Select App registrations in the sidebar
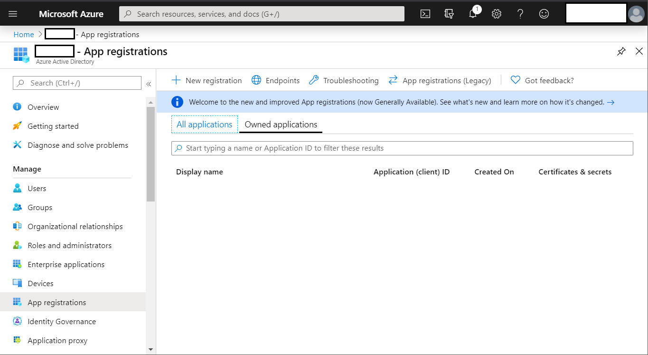The width and height of the screenshot is (648, 355). pos(73,302)
